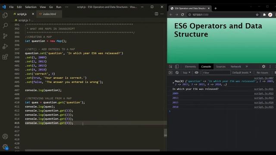Viewport: 276px width, 155px height.
Task: Click line number 407 in the gutter
Action: [17, 90]
